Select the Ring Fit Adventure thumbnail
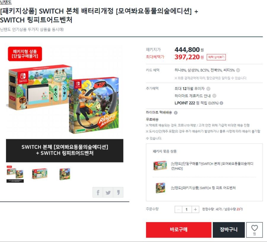This screenshot has height=242, width=267. click(x=65, y=174)
